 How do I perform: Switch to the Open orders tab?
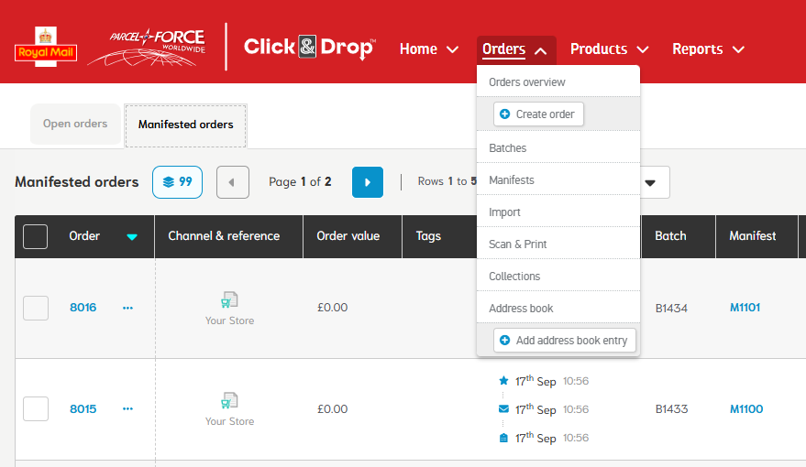click(75, 124)
